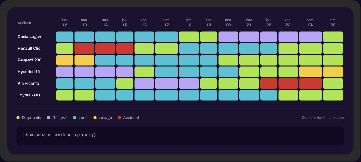Select Renault Clio accident cell on mar. 13
Image resolution: width=361 pixels, height=162 pixels.
pos(84,49)
